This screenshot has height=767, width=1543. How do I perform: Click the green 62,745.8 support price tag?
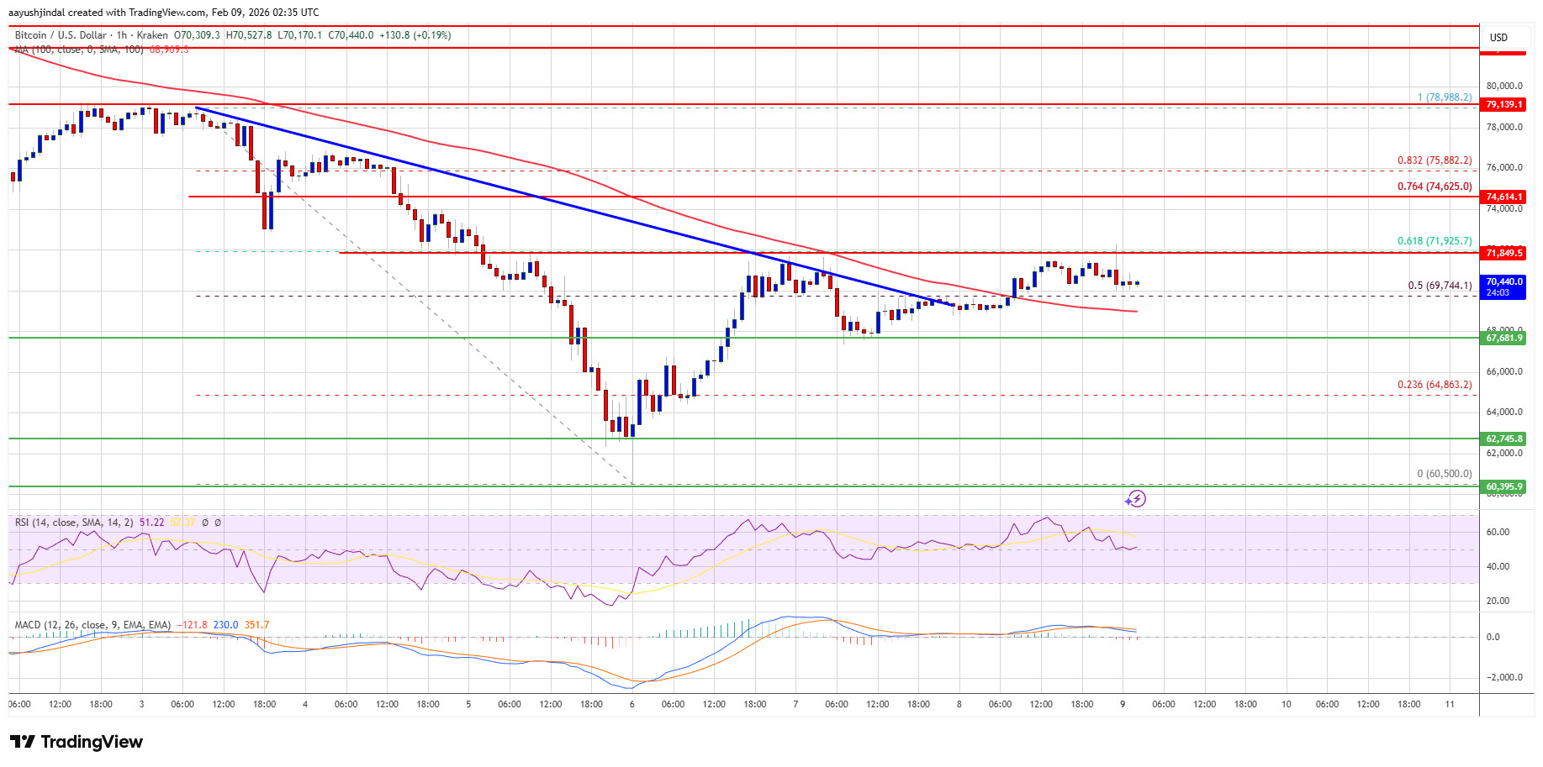(x=1503, y=439)
